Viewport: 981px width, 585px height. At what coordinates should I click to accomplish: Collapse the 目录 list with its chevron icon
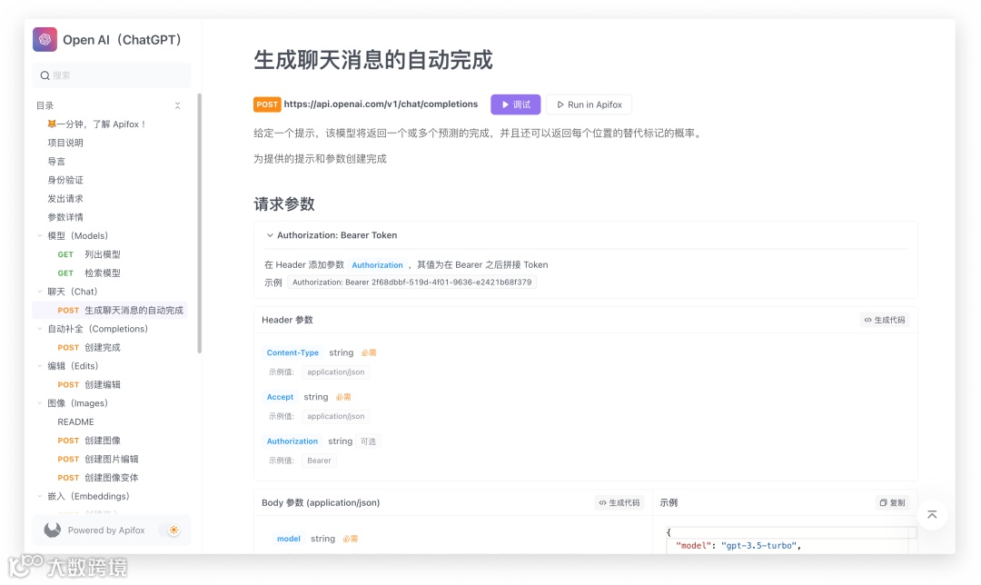178,105
